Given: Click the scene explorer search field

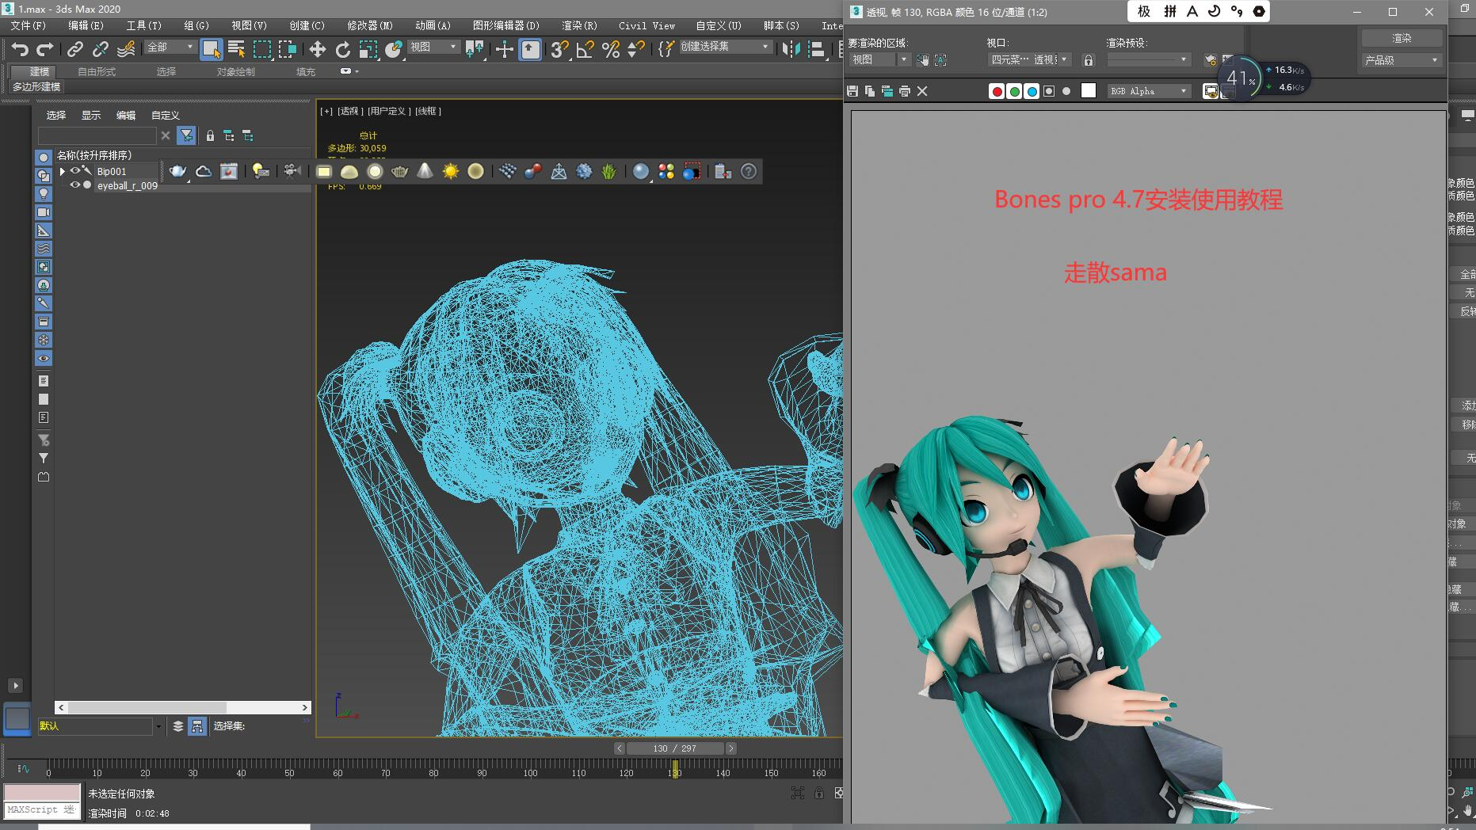Looking at the screenshot, I should tap(97, 135).
